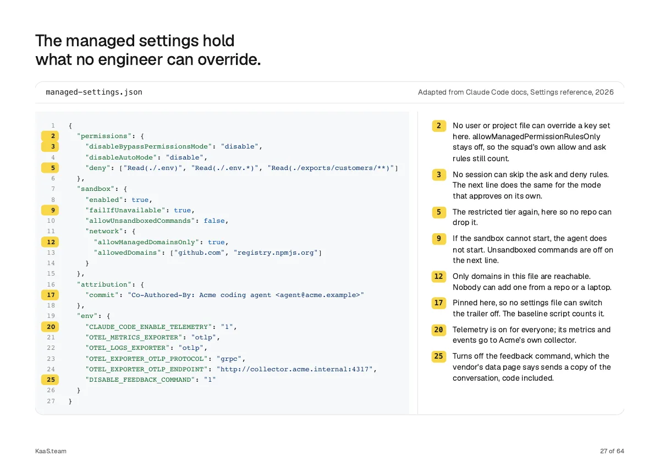Select the "env" key in the code

click(x=87, y=316)
